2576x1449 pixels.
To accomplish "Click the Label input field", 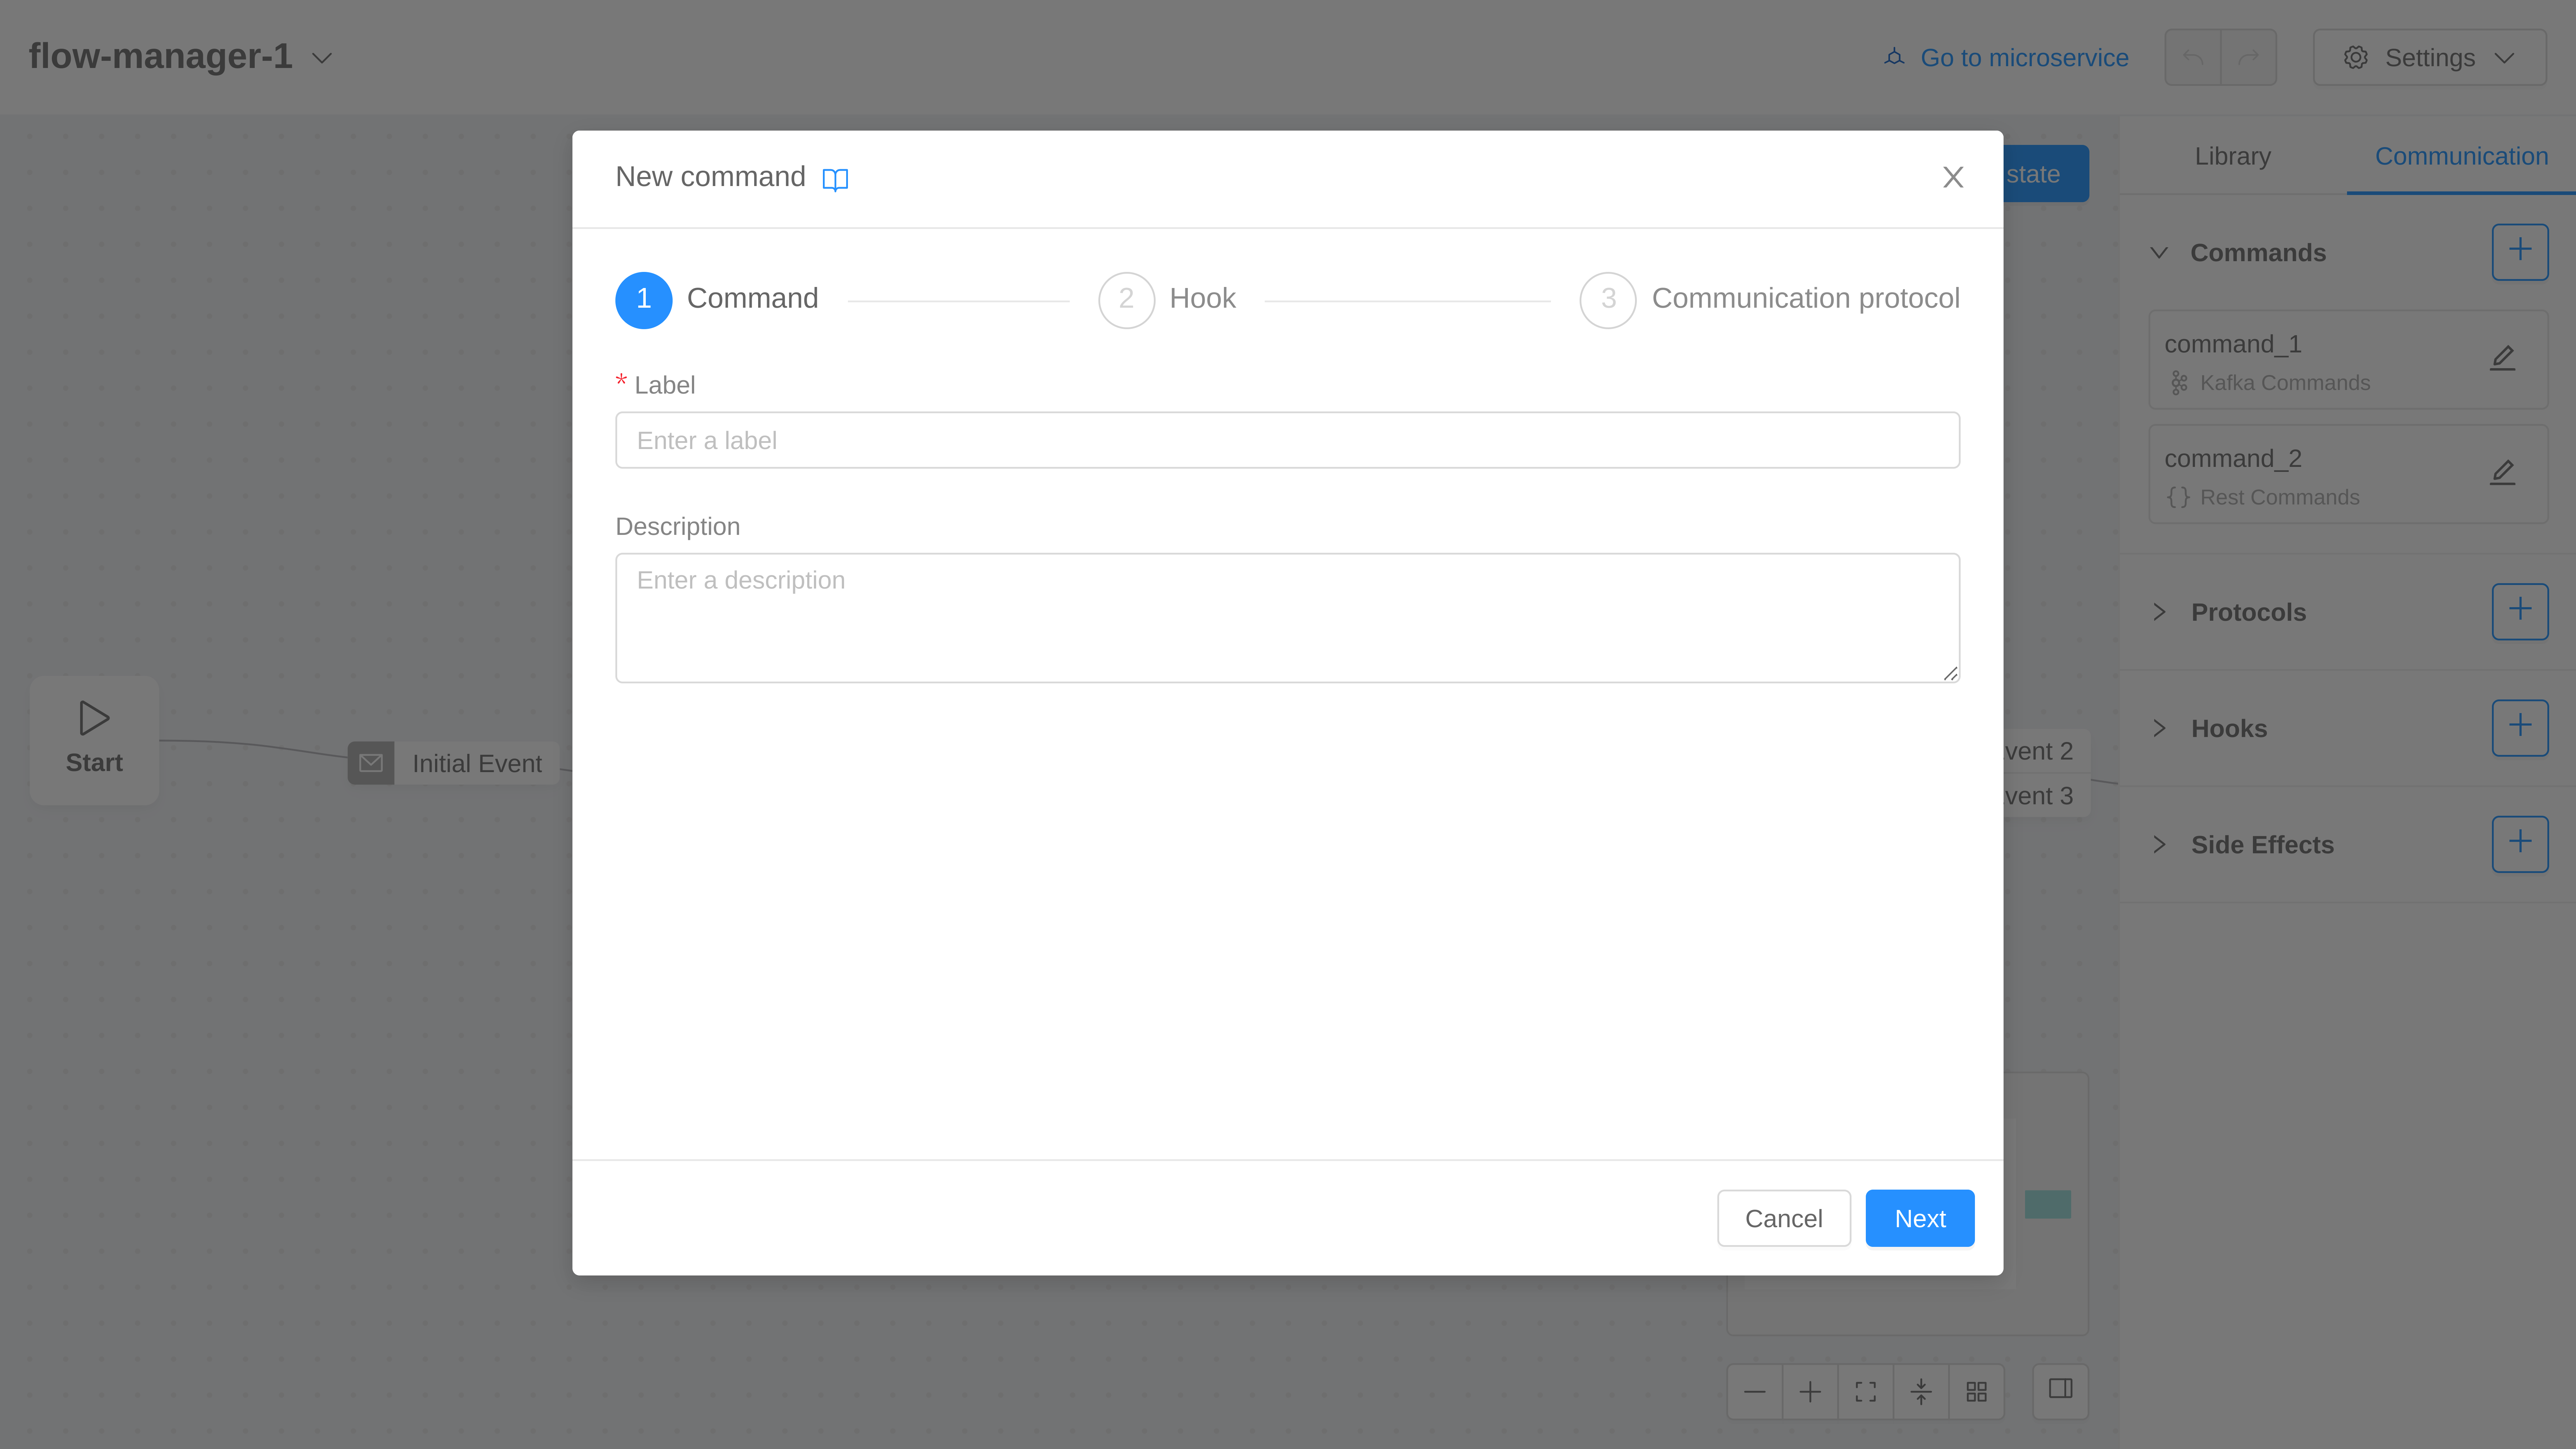I will click(x=1287, y=440).
